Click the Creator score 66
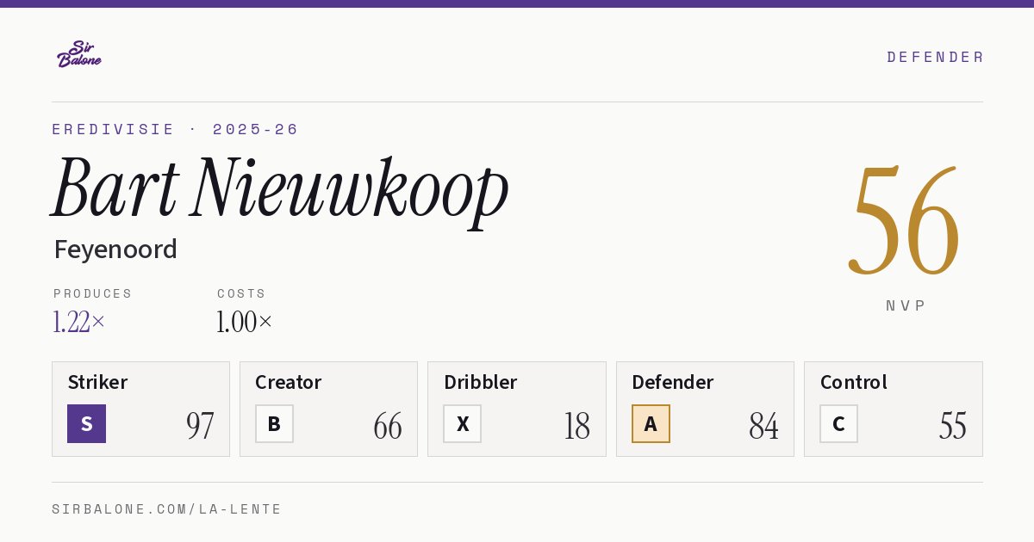This screenshot has height=542, width=1034. (388, 425)
